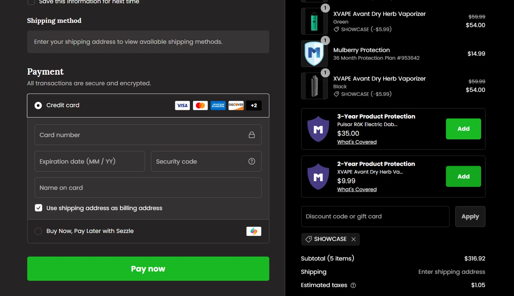
Task: Select Buy Now, Pay Later with Sezzle
Action: click(38, 231)
